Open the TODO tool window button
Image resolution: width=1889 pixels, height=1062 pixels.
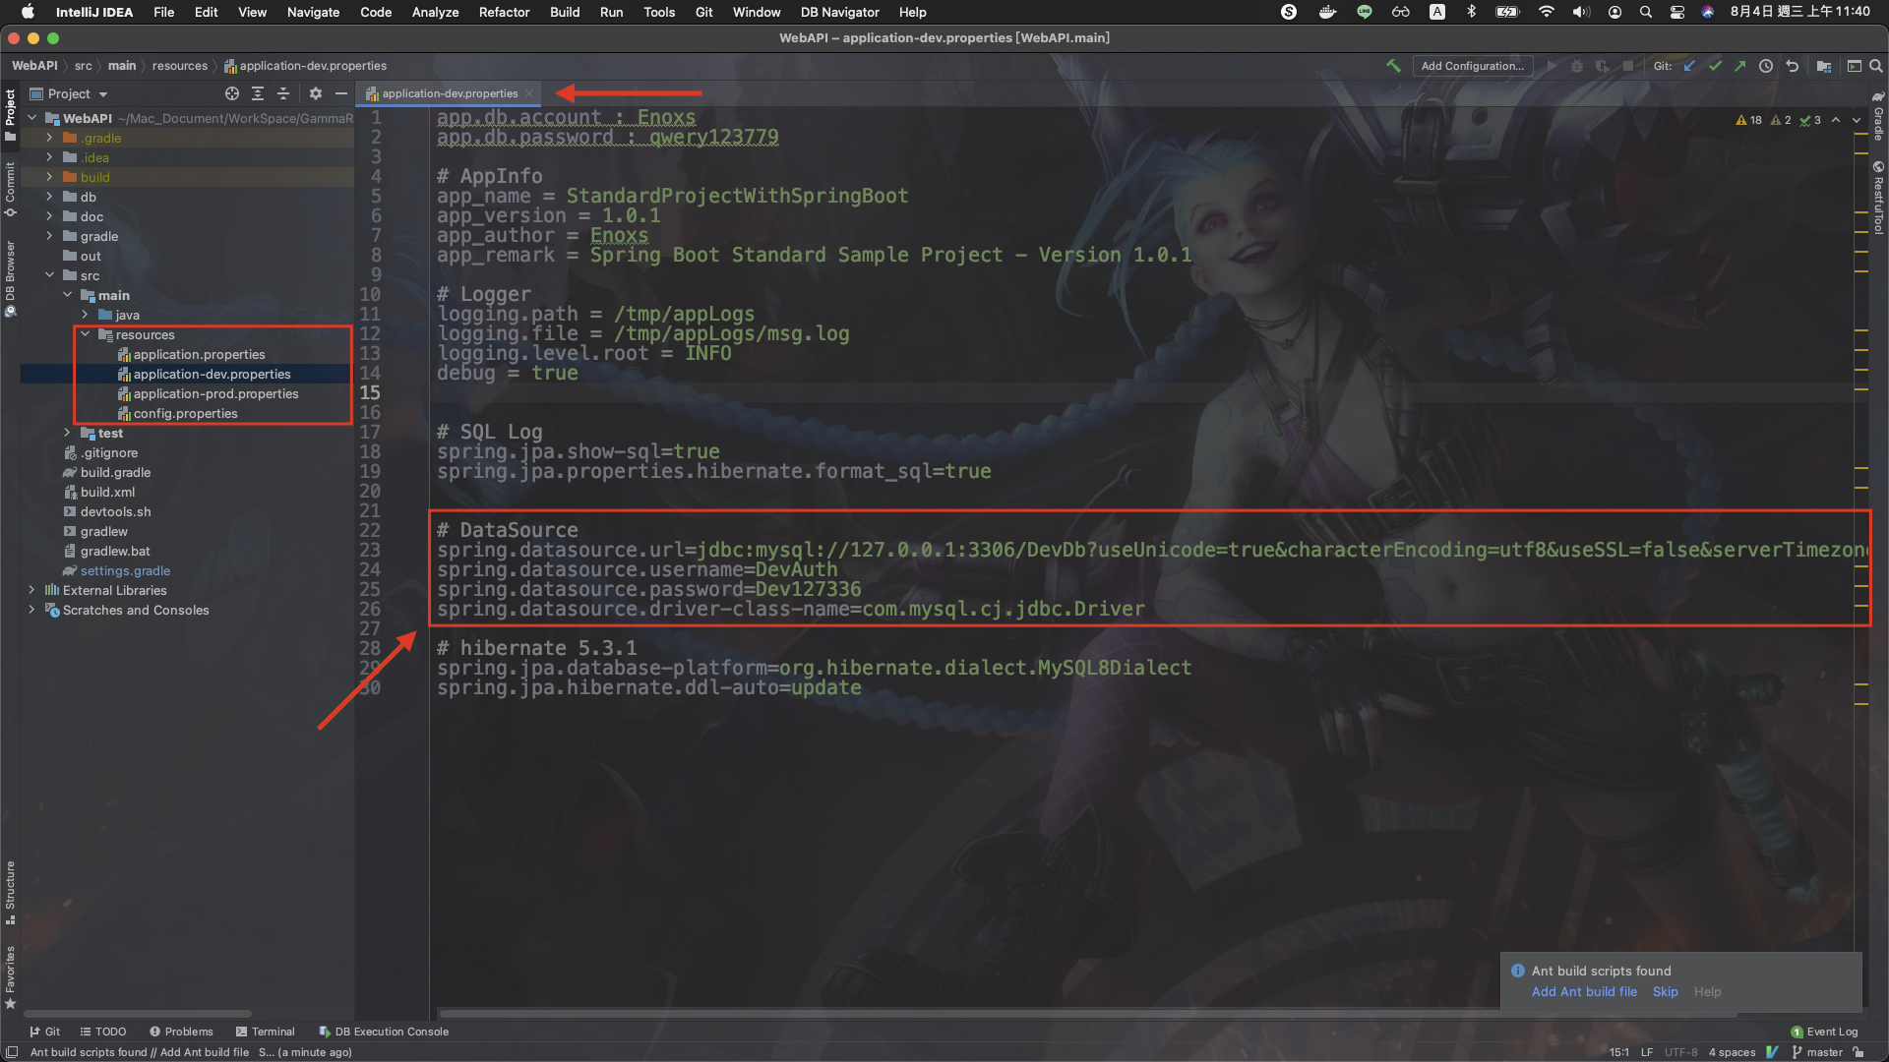[x=103, y=1032]
